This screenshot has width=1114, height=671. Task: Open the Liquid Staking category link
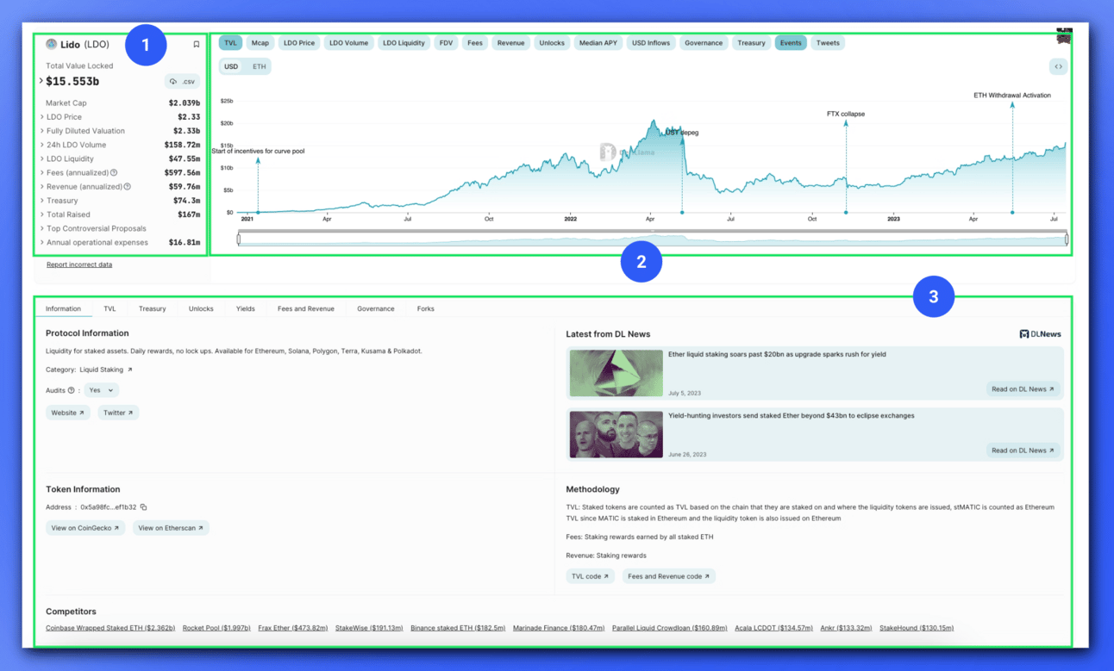point(106,370)
